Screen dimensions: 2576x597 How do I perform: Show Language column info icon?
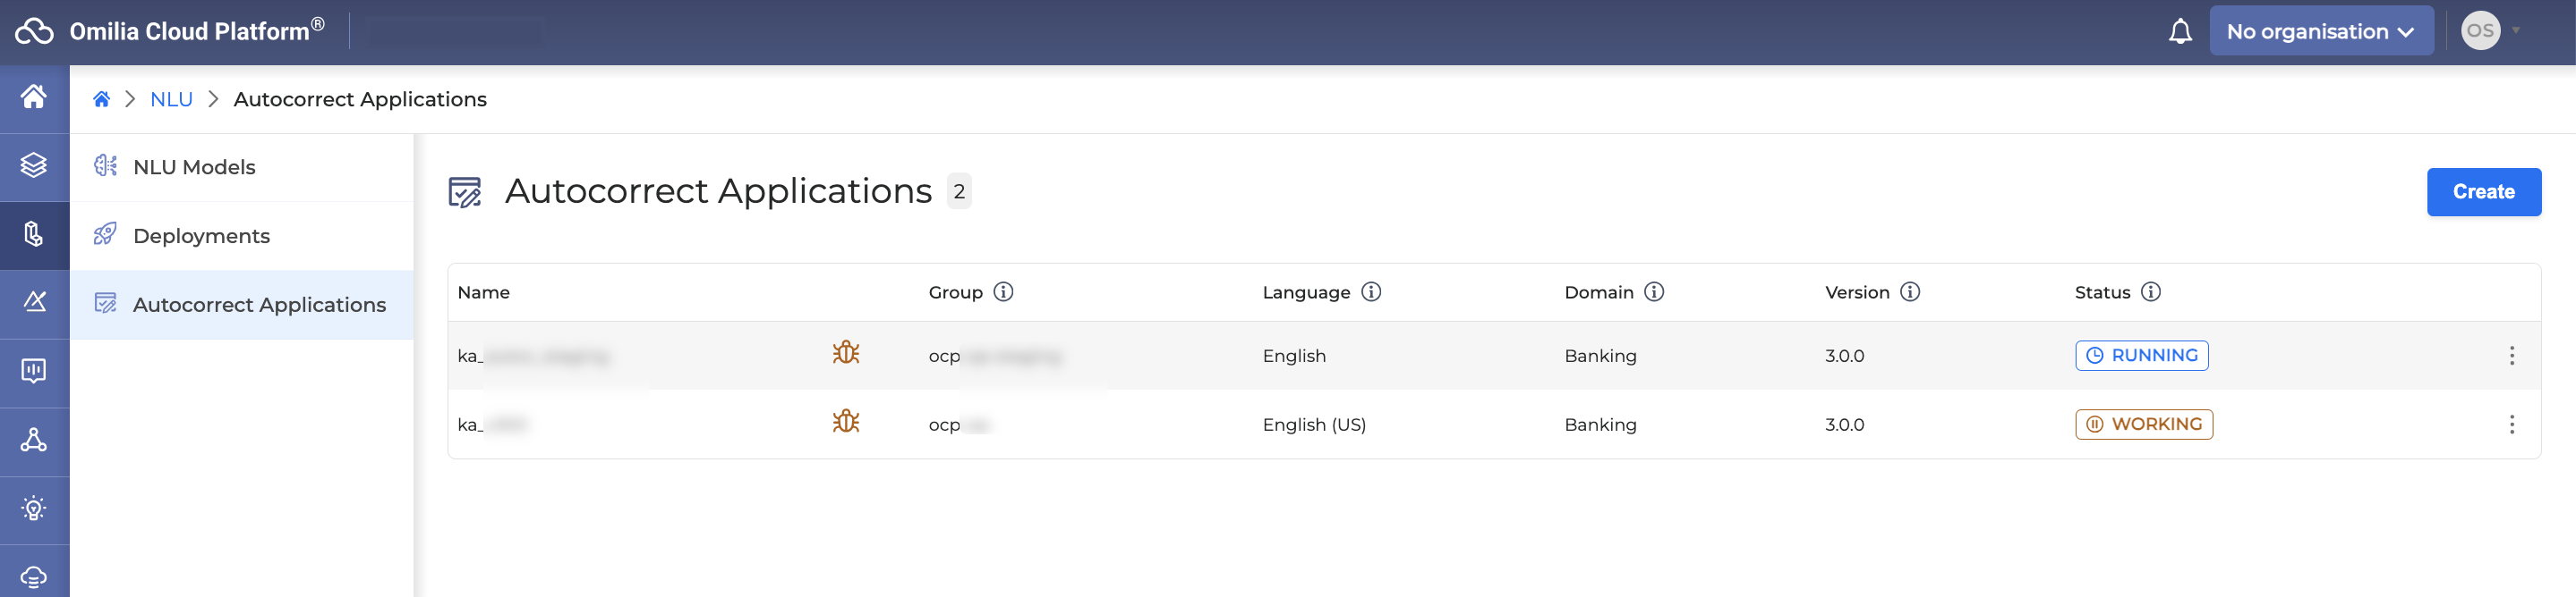coord(1371,291)
